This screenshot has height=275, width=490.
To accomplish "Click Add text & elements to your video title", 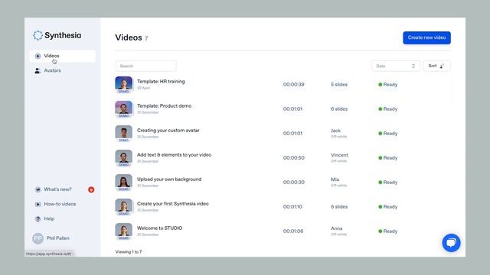I will click(x=174, y=154).
